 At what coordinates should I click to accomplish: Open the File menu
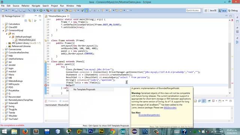[x=3, y=6]
